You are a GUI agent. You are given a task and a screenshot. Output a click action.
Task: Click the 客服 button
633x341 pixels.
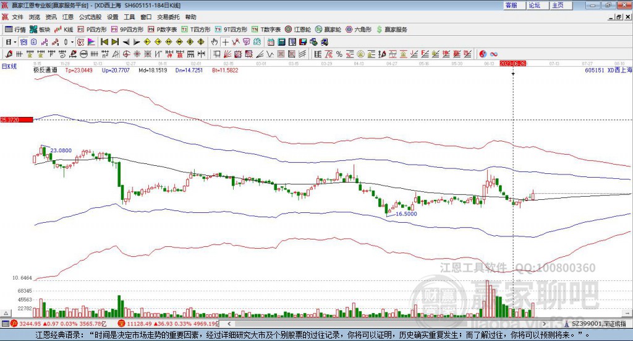click(514, 5)
